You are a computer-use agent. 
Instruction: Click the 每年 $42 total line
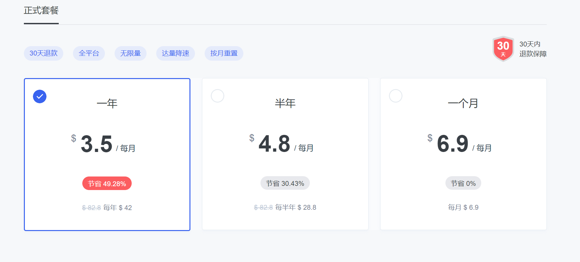point(117,208)
